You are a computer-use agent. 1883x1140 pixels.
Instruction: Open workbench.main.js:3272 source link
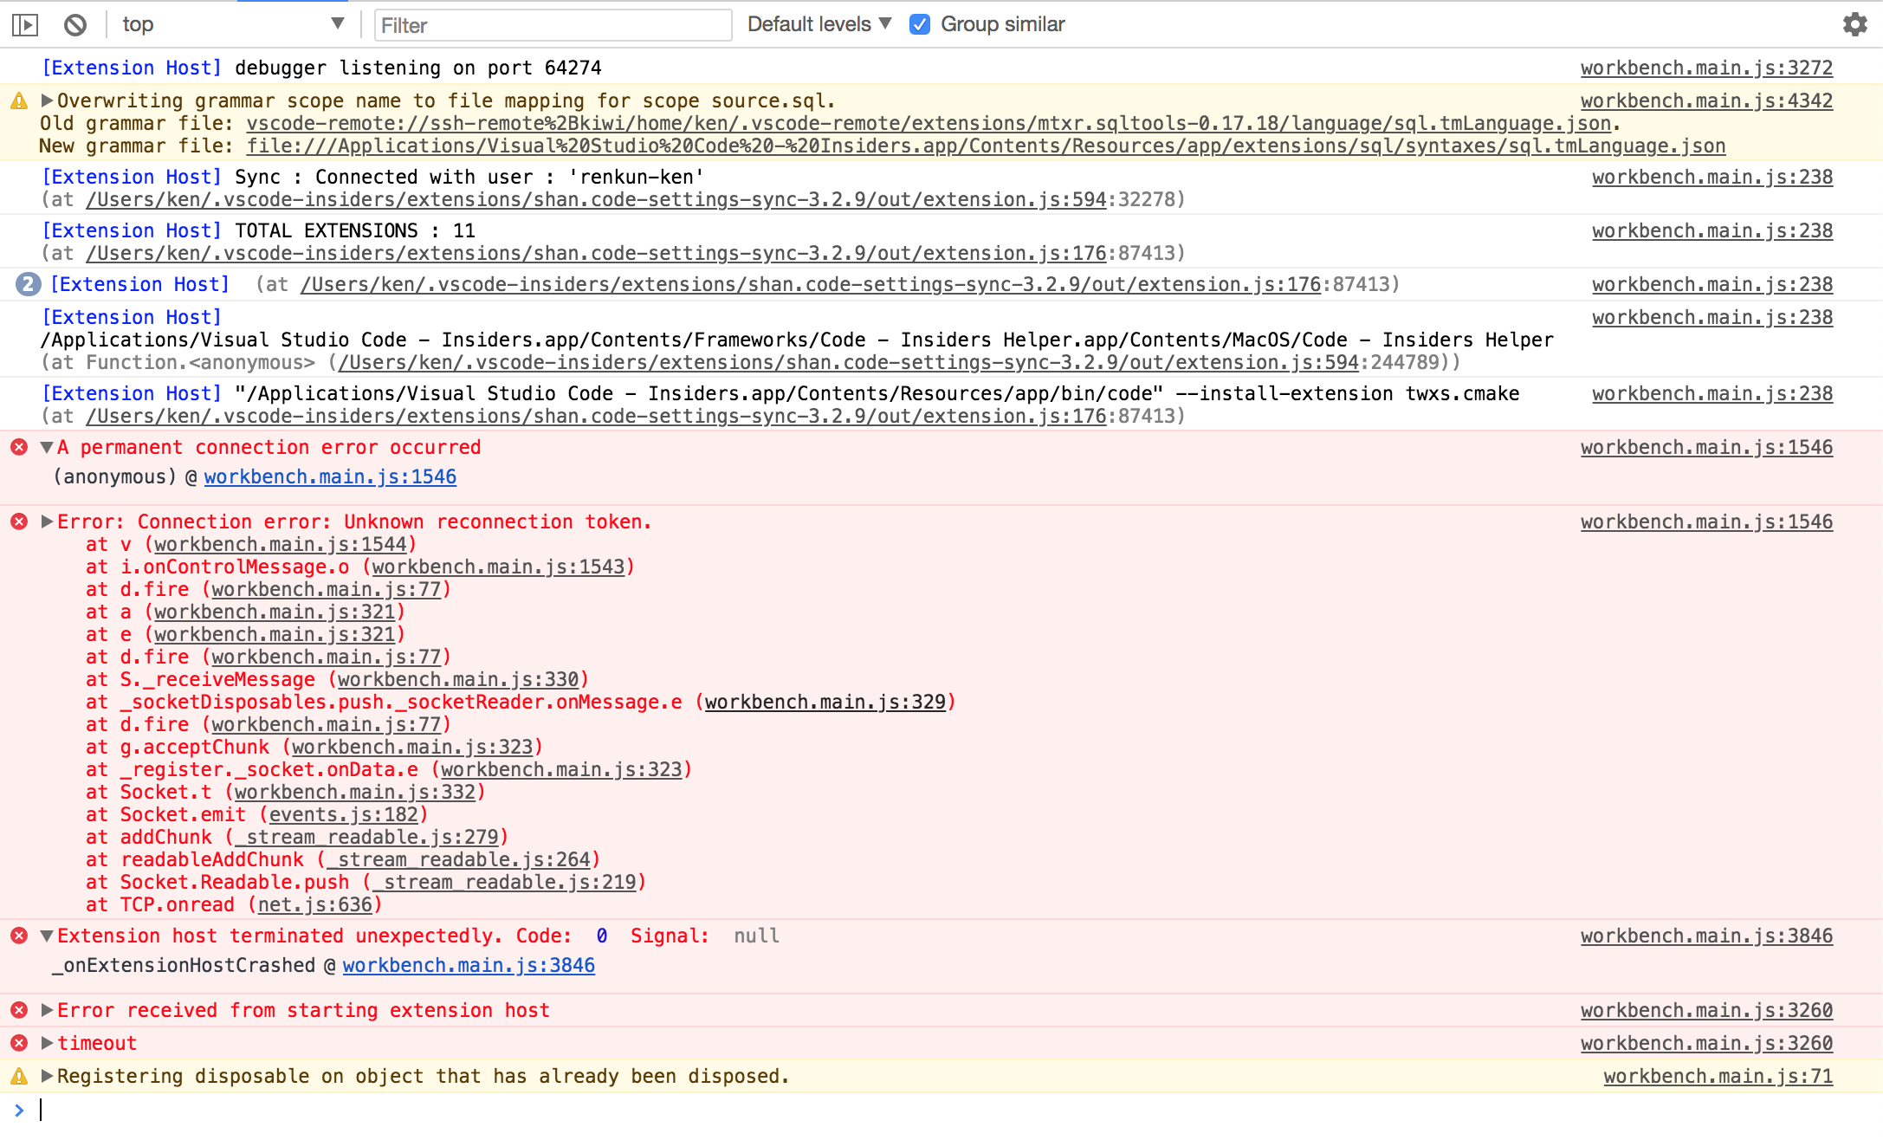tap(1705, 68)
